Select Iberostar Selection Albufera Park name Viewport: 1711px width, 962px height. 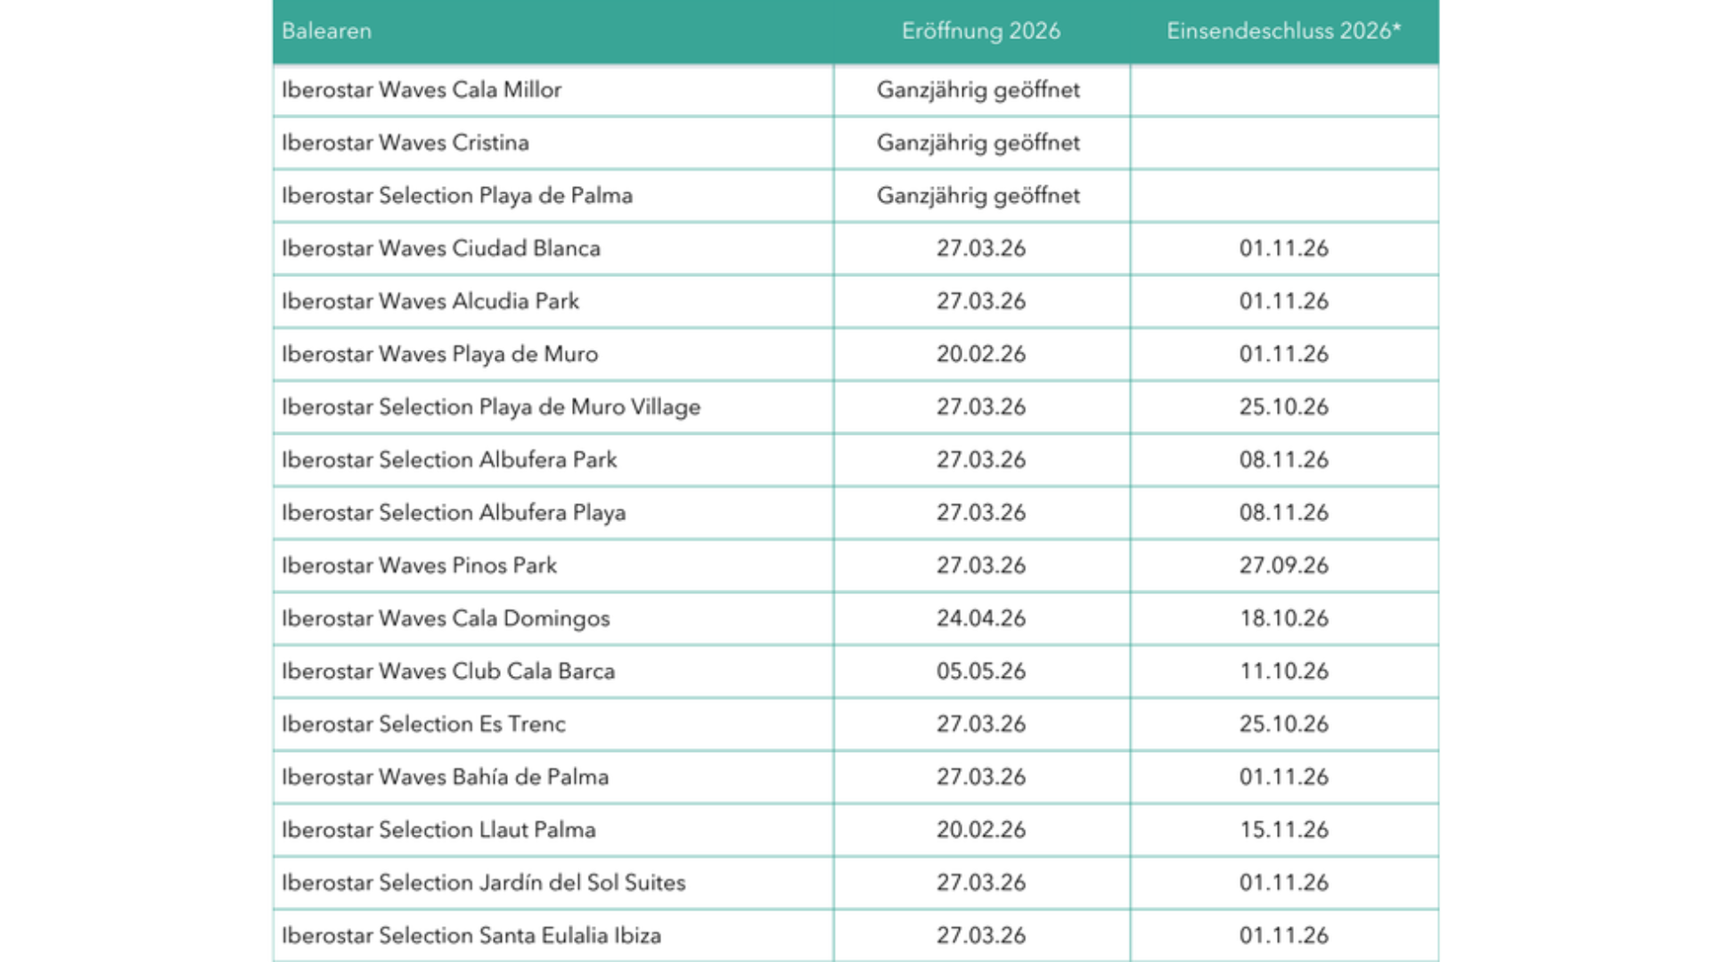tap(449, 460)
